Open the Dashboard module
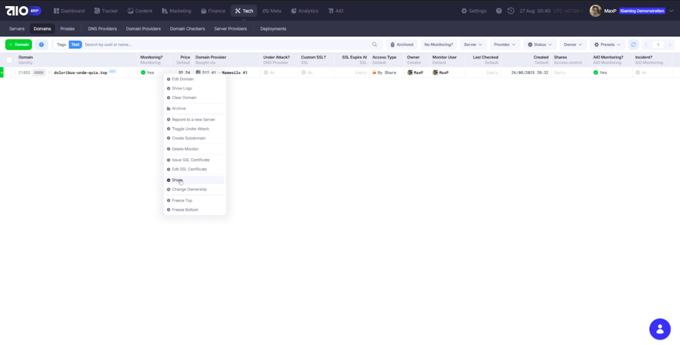 (69, 11)
